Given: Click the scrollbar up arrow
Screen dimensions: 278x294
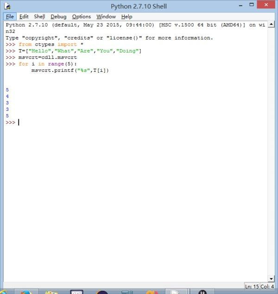Looking at the screenshot, I should click(271, 24).
